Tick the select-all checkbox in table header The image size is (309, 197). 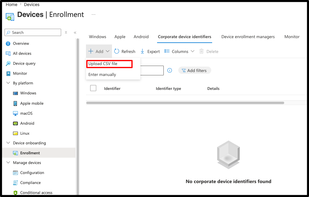click(93, 88)
